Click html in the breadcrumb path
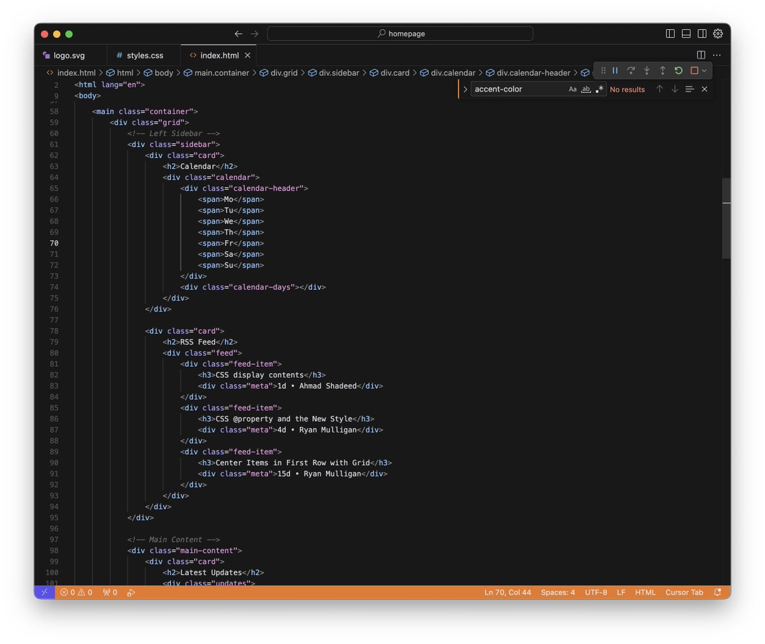Viewport: 765px width, 644px height. (x=120, y=73)
